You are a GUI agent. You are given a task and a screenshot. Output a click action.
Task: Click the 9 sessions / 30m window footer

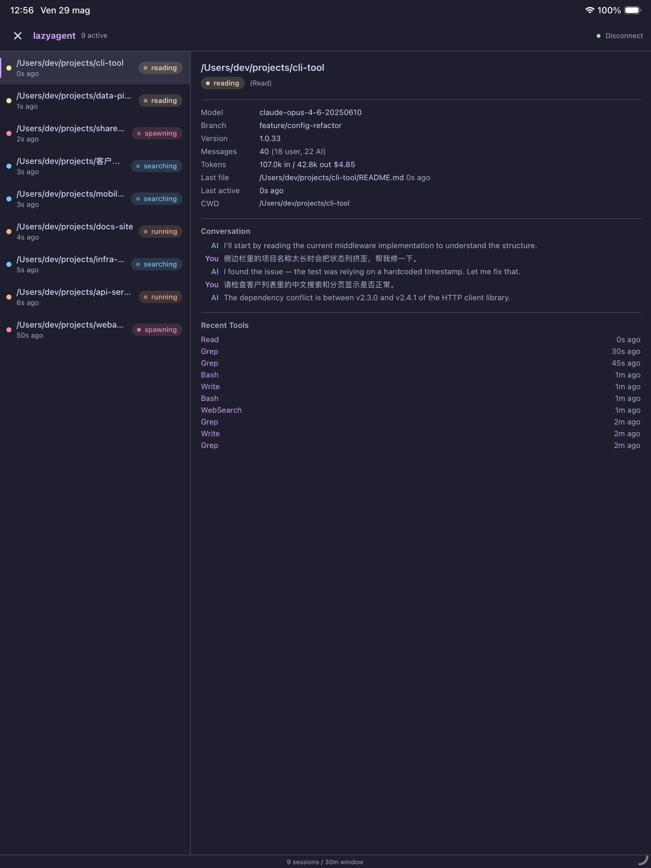point(325,862)
